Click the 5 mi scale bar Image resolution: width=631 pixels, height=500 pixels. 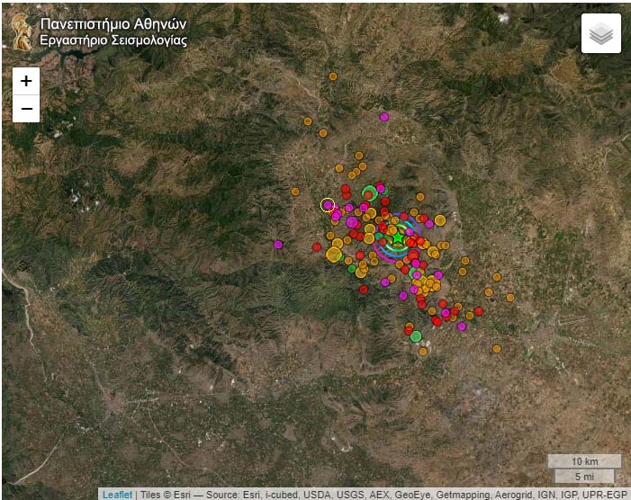[584, 476]
